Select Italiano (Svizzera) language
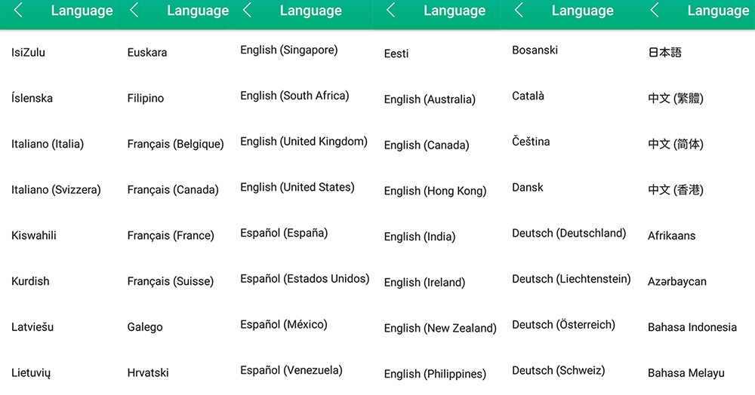The height and width of the screenshot is (395, 755). pyautogui.click(x=56, y=190)
